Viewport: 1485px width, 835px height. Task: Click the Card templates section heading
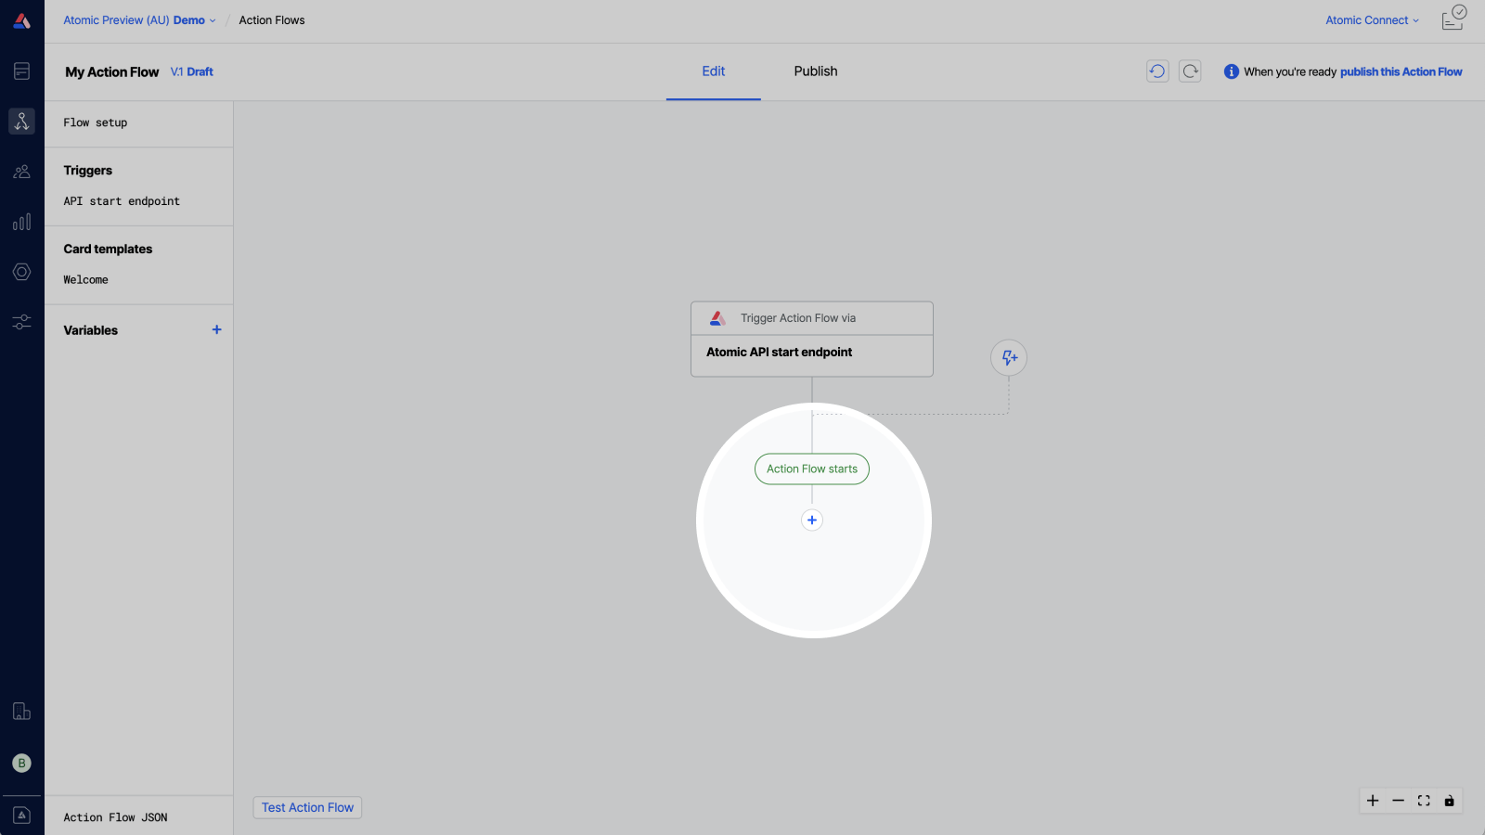click(x=108, y=249)
